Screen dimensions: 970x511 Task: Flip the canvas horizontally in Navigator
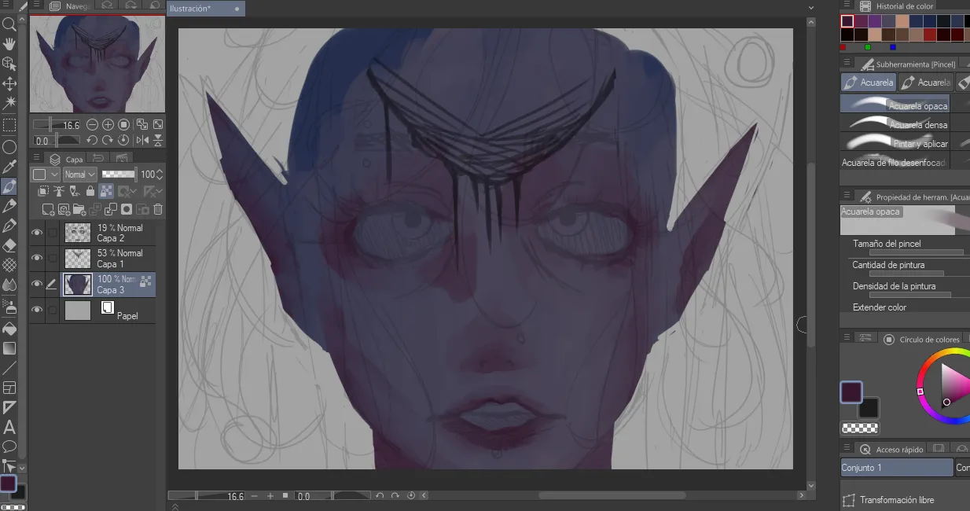click(142, 141)
